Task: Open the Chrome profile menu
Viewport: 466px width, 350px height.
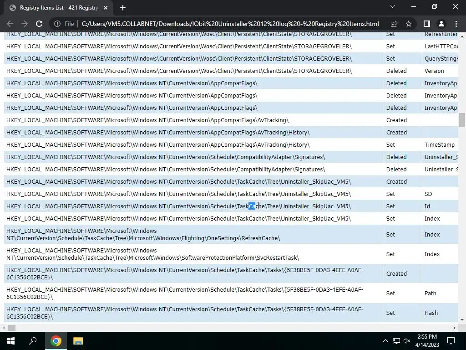Action: coord(441,24)
